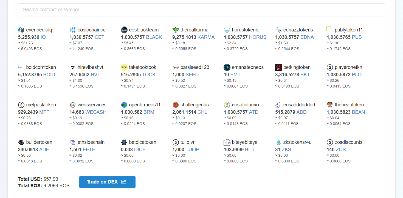
Task: Click the buildertoken gear logo
Action: [x=21, y=142]
